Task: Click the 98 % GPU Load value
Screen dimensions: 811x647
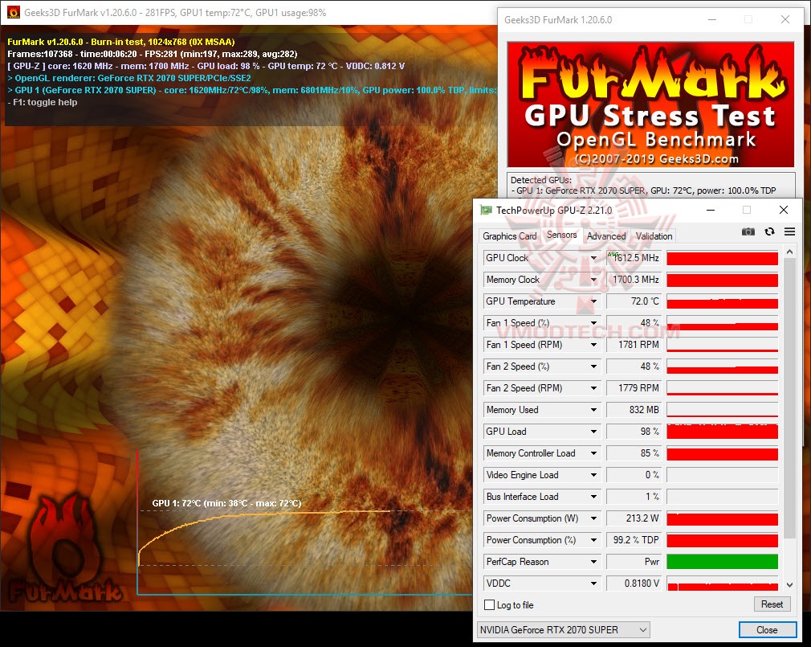Action: point(634,432)
